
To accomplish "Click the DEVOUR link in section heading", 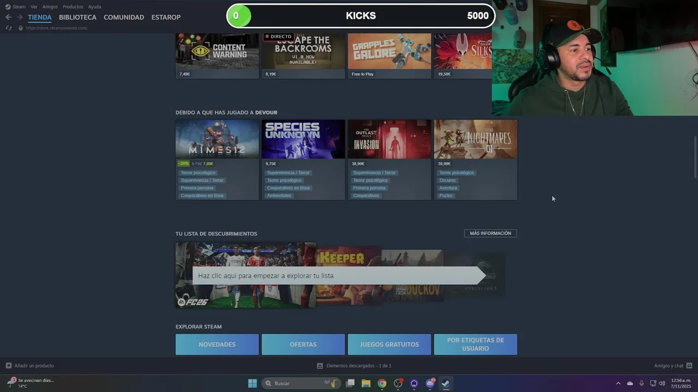I will click(266, 112).
